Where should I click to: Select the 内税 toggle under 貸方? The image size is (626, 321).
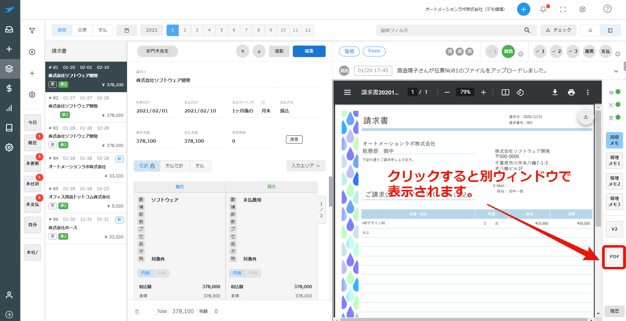click(237, 273)
